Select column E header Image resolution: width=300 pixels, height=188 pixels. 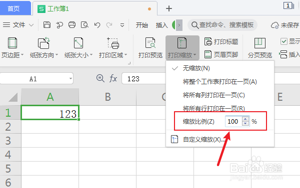pyautogui.click(x=280, y=97)
